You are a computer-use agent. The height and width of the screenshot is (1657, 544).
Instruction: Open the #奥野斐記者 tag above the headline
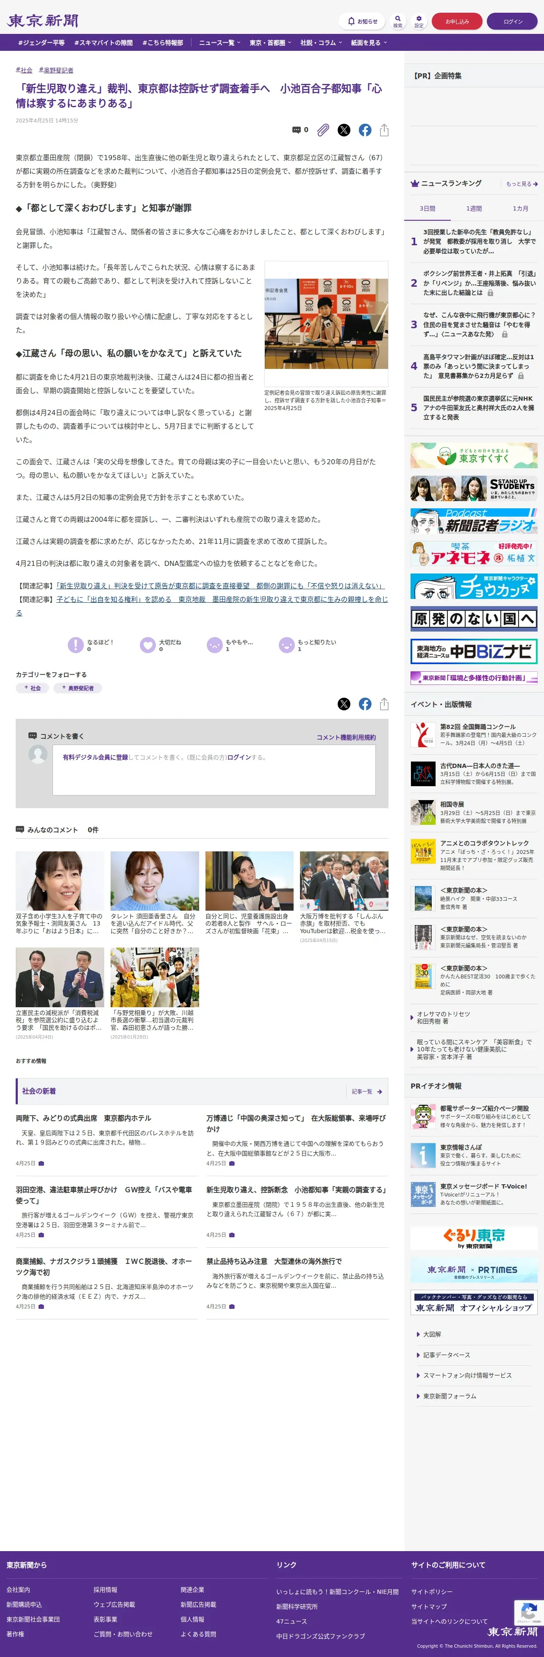(x=56, y=70)
